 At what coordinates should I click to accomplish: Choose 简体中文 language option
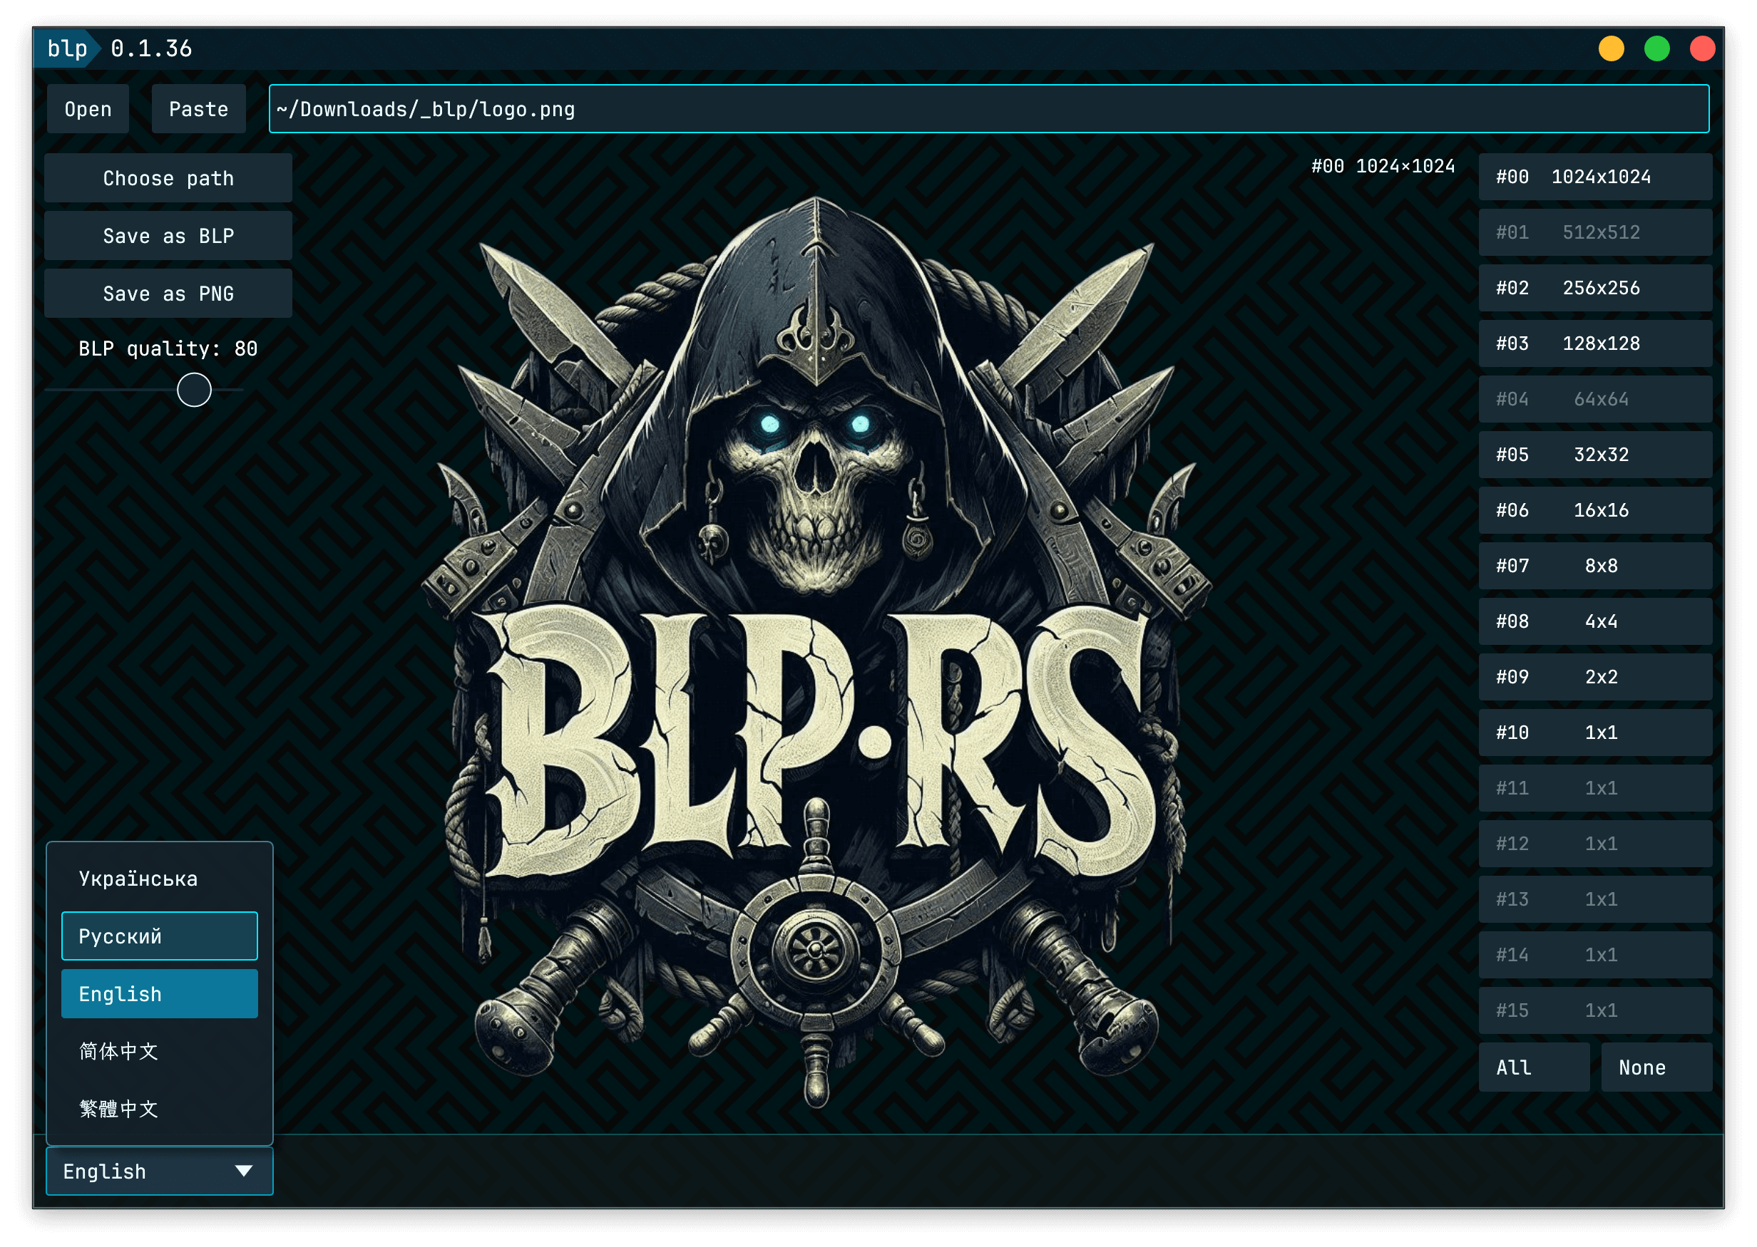pyautogui.click(x=159, y=1051)
